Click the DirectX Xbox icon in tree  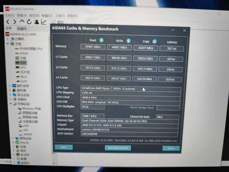tap(17, 142)
